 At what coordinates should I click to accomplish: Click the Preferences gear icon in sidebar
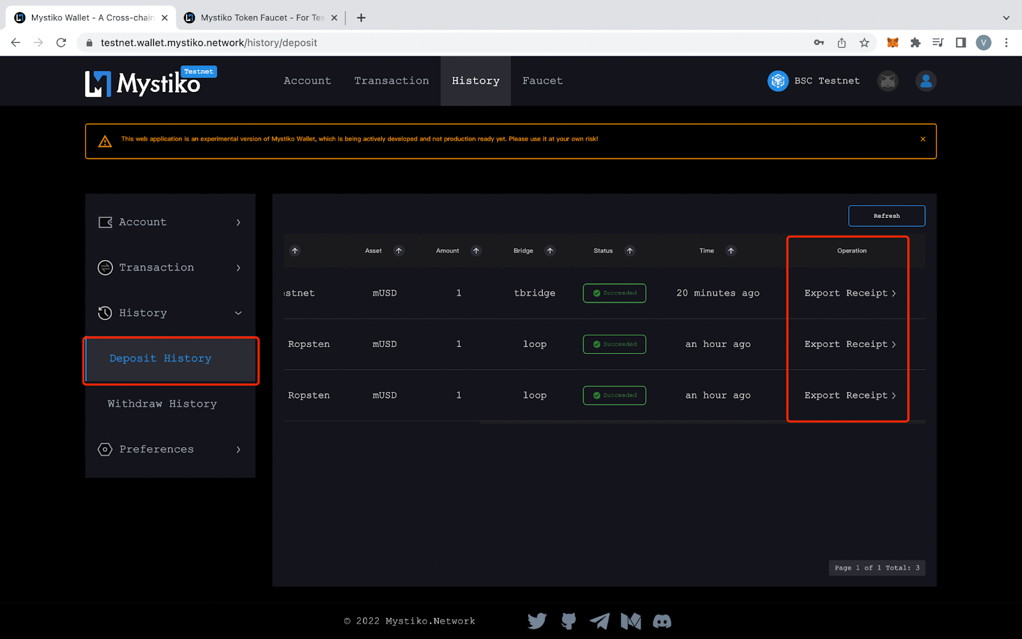(x=105, y=449)
